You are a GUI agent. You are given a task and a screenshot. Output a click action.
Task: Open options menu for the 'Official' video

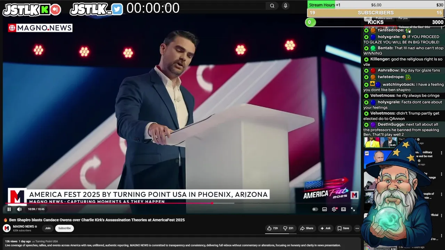tap(442, 215)
